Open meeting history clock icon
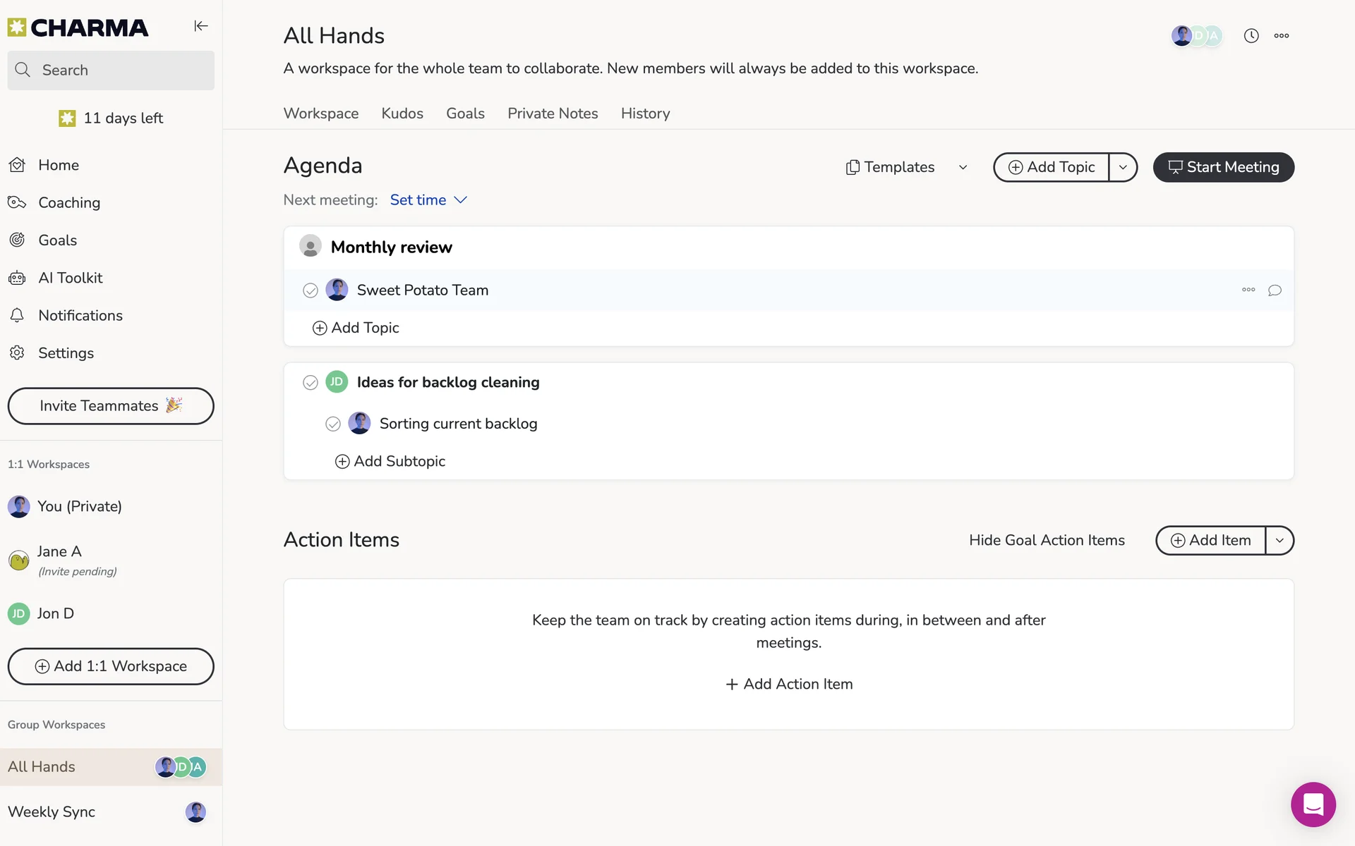This screenshot has height=846, width=1355. pyautogui.click(x=1251, y=36)
